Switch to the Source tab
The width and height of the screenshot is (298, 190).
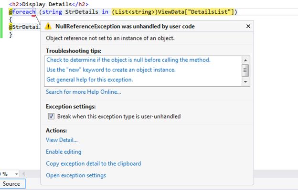tap(11, 184)
